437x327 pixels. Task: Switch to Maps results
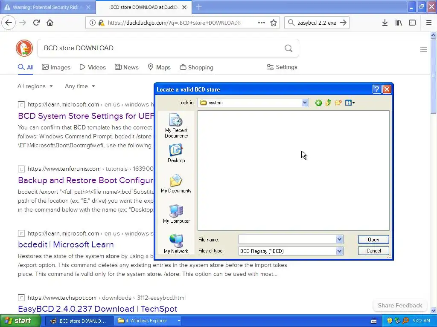coord(159,67)
